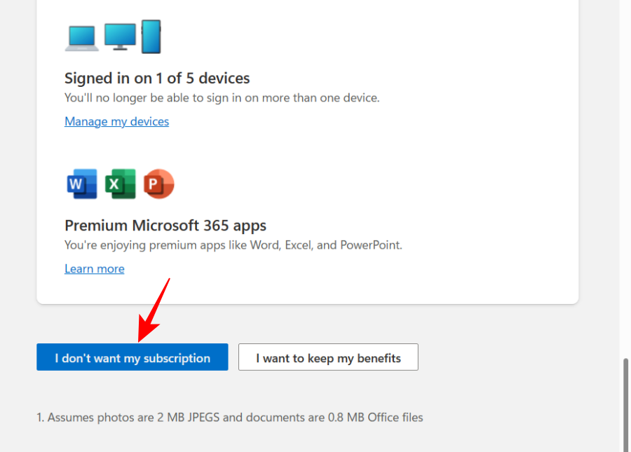Click the footnote about photo file sizes
631x452 pixels.
click(229, 417)
